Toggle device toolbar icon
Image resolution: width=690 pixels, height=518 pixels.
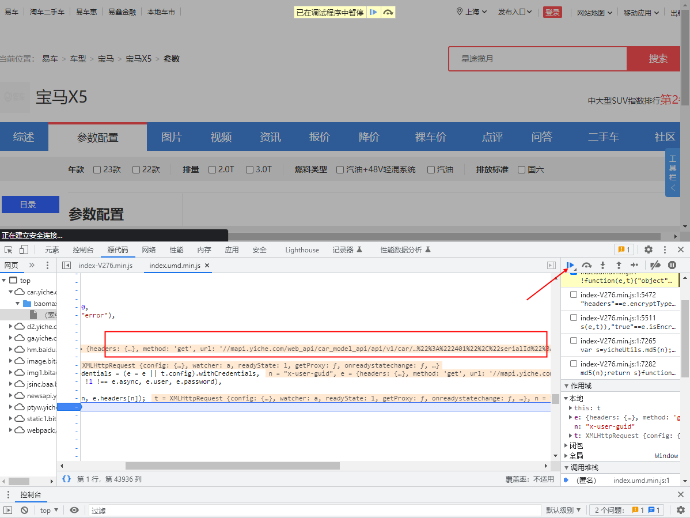pos(24,250)
